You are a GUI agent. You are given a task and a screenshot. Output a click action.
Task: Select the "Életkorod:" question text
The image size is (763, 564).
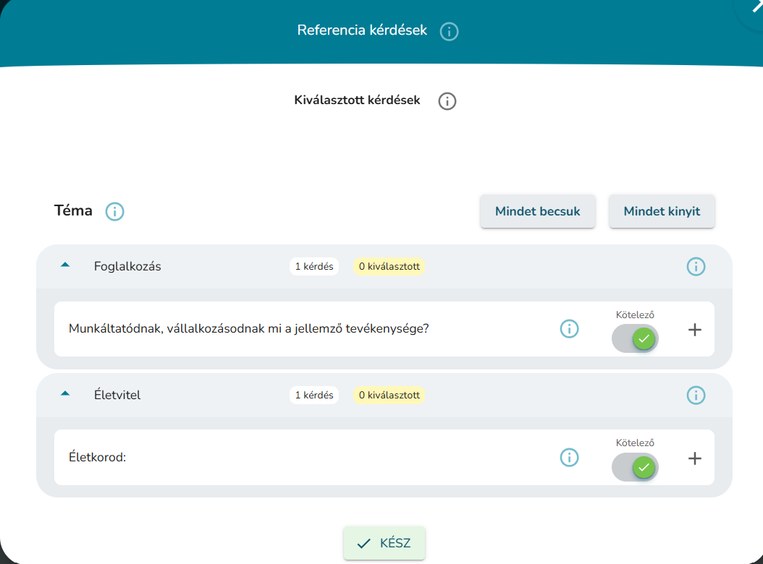(97, 458)
